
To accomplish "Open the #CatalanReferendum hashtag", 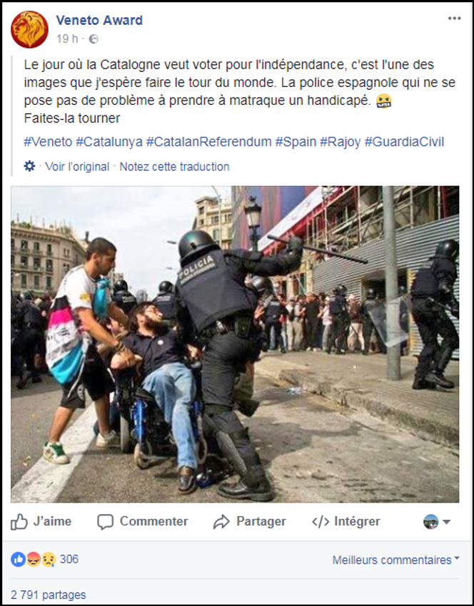I will pyautogui.click(x=209, y=142).
